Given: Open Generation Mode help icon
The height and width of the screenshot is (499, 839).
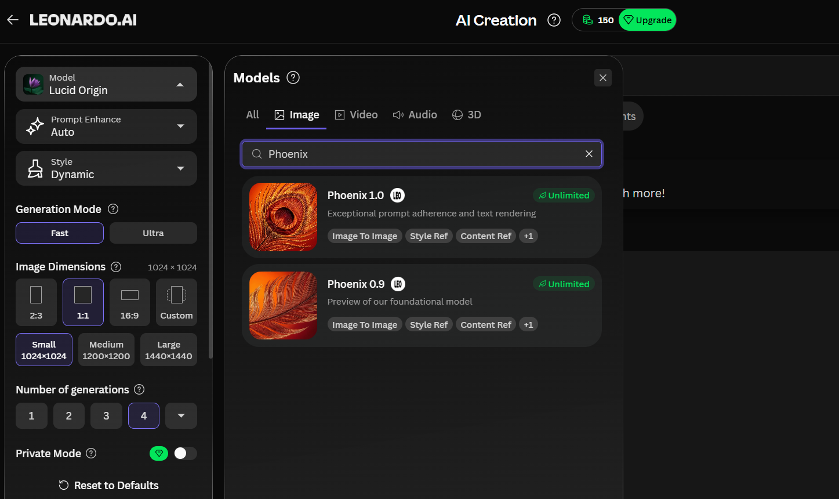Looking at the screenshot, I should pyautogui.click(x=114, y=209).
